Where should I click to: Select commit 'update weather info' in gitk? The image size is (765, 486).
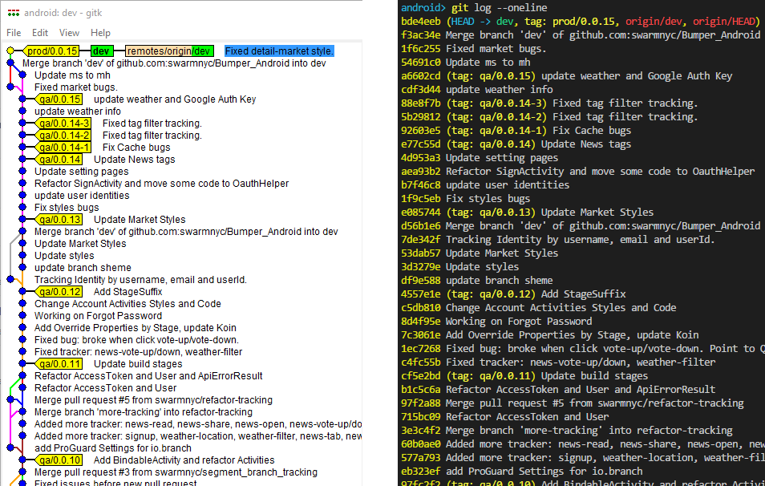coord(78,111)
